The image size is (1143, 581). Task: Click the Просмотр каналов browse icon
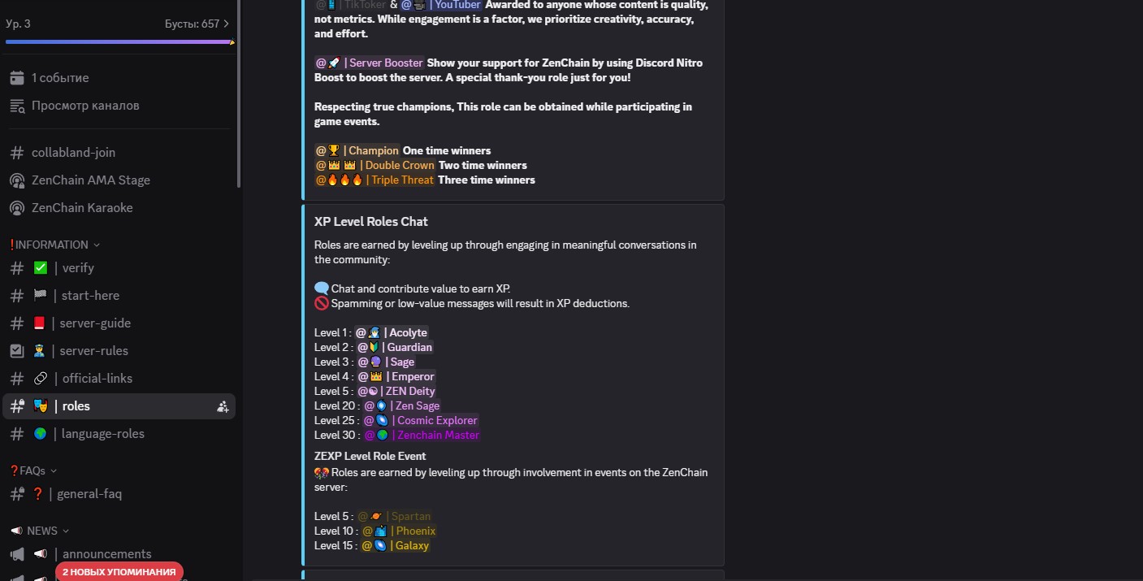(x=17, y=106)
